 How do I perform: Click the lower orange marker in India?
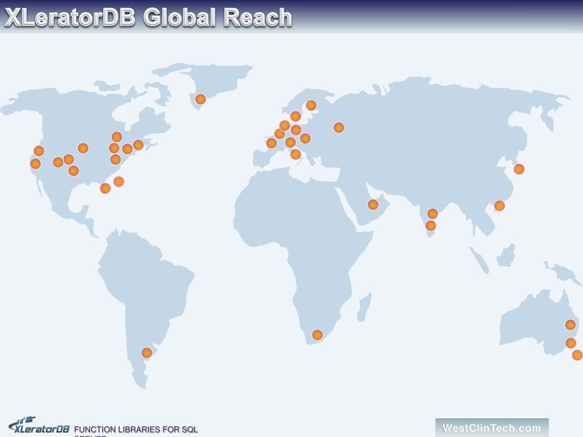[430, 225]
